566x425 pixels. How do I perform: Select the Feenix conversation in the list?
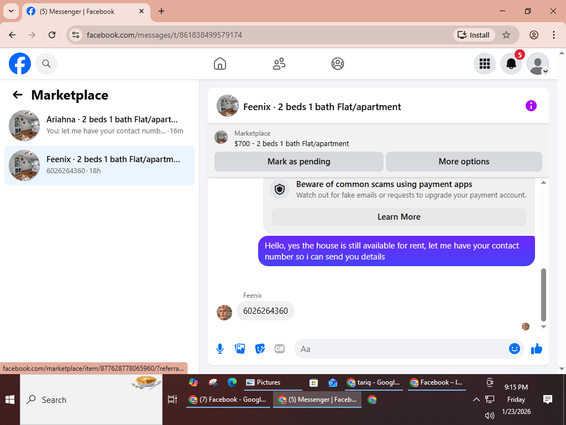coord(99,165)
